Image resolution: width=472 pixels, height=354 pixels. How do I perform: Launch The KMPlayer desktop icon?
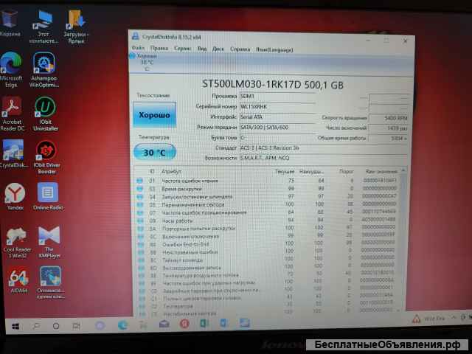pos(49,243)
